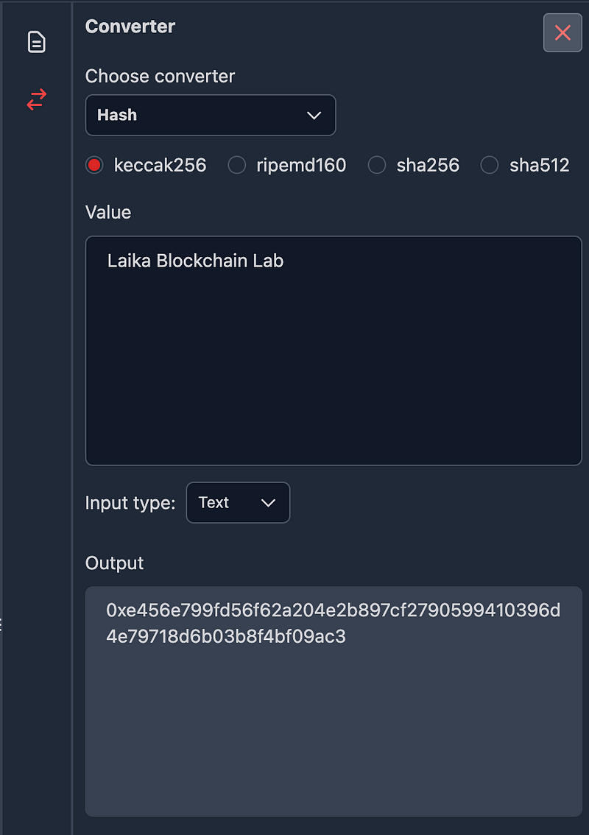This screenshot has height=835, width=589.
Task: Open the Input type Text dropdown
Action: 238,503
